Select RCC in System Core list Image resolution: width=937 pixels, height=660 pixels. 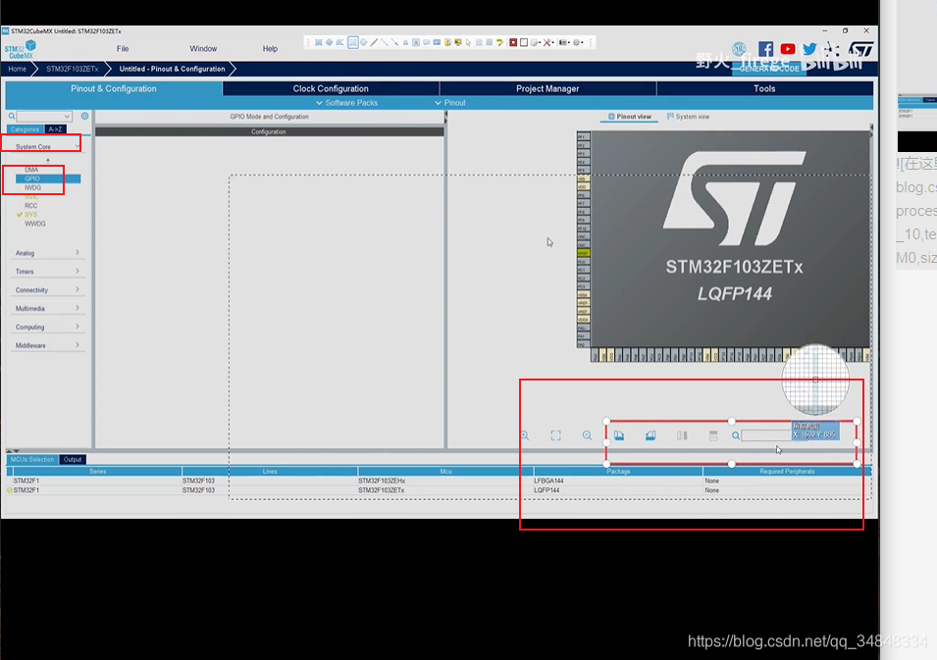pos(31,206)
